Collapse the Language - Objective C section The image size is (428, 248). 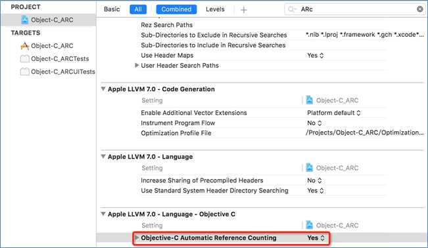point(103,214)
